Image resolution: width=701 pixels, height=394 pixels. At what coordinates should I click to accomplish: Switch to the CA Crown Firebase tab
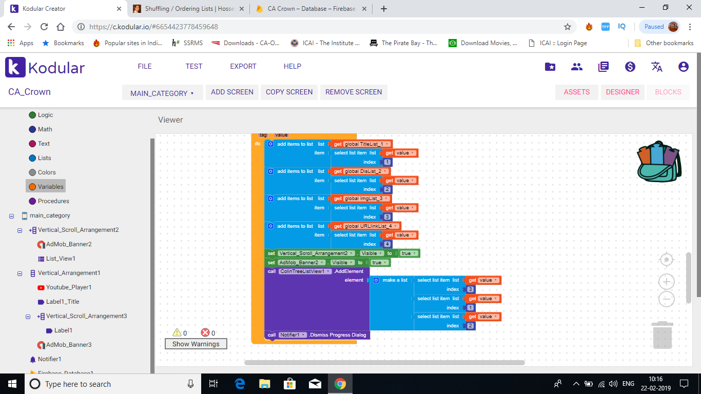[x=311, y=9]
